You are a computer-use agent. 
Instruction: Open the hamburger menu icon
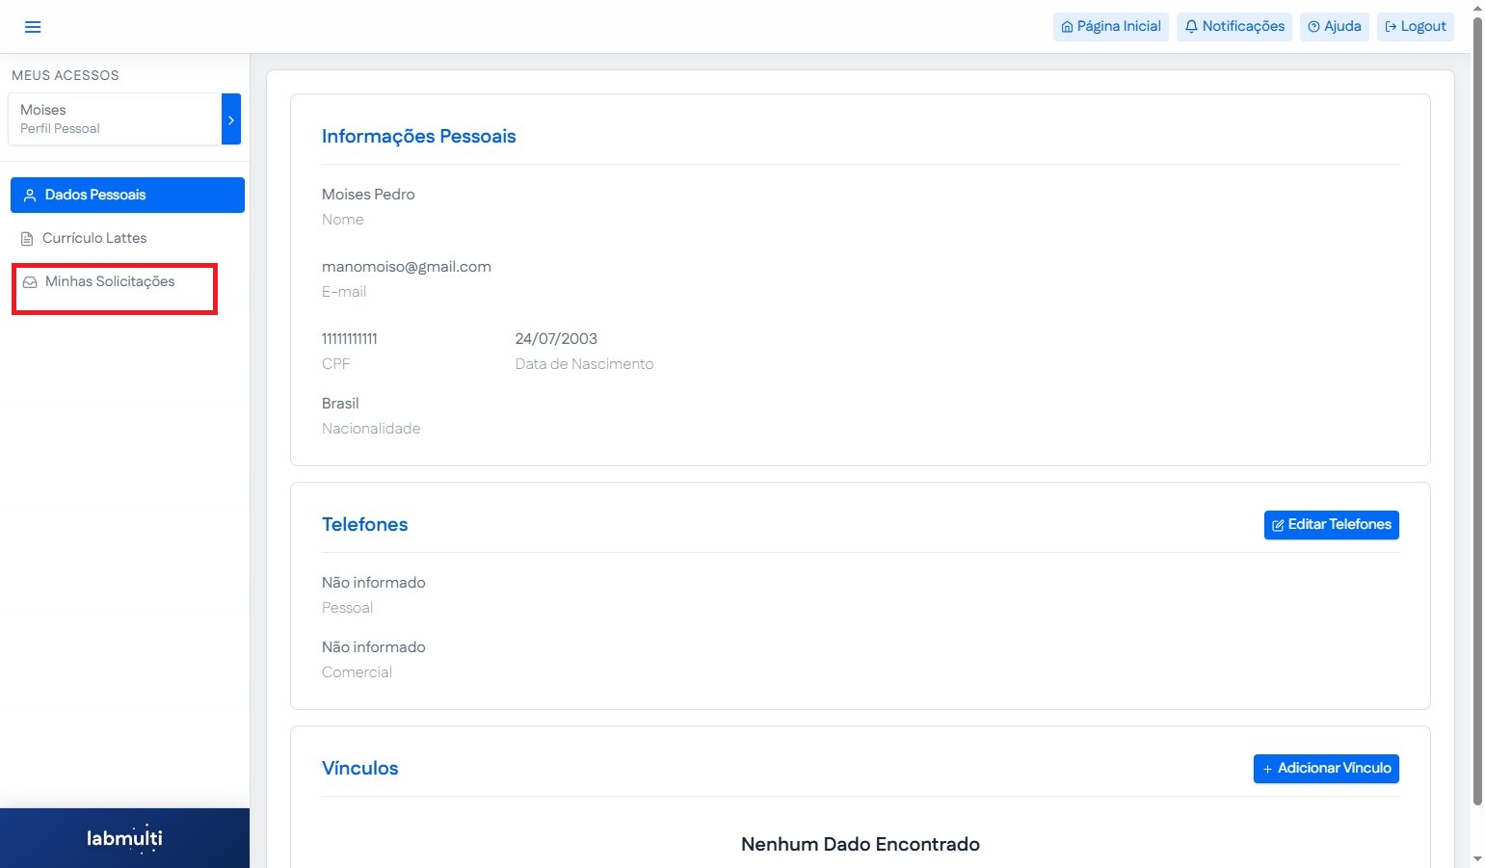33,27
